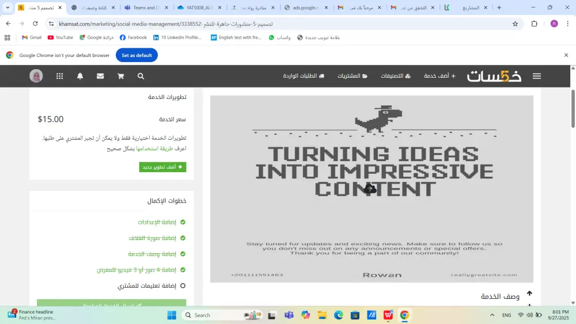Open أضف خدمة add service menu
The width and height of the screenshot is (576, 324).
pyautogui.click(x=439, y=76)
